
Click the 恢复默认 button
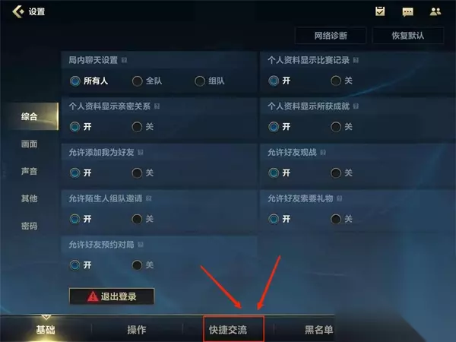point(408,36)
